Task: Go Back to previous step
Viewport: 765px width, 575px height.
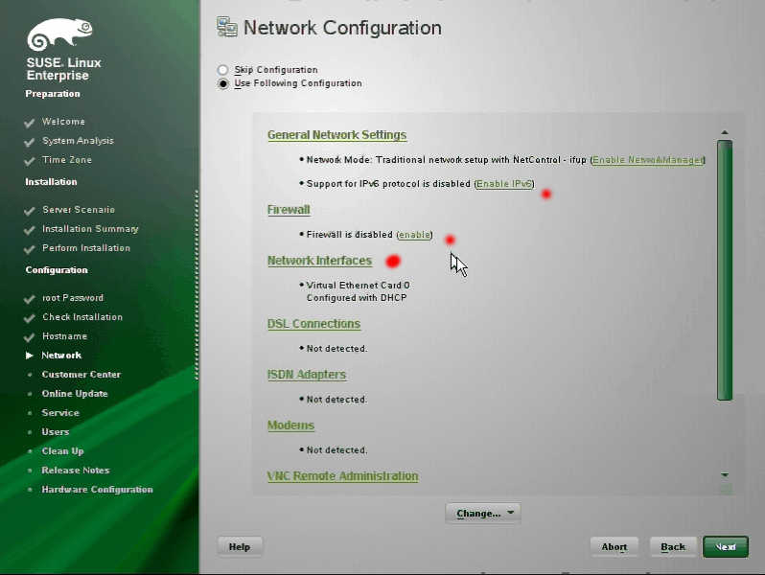Action: click(673, 546)
